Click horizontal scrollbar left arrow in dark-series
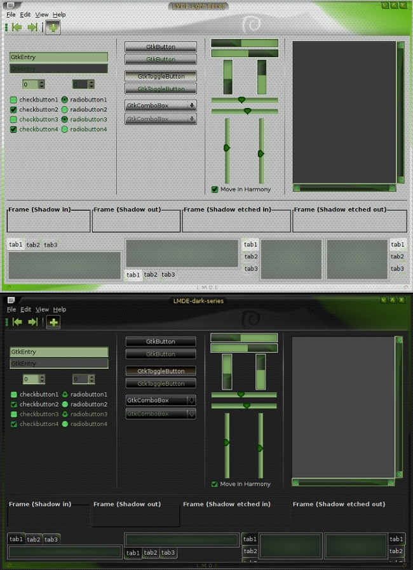The width and height of the screenshot is (413, 570). point(296,483)
